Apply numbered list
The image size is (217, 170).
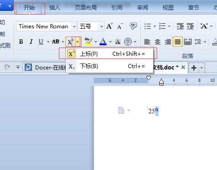coord(162,26)
